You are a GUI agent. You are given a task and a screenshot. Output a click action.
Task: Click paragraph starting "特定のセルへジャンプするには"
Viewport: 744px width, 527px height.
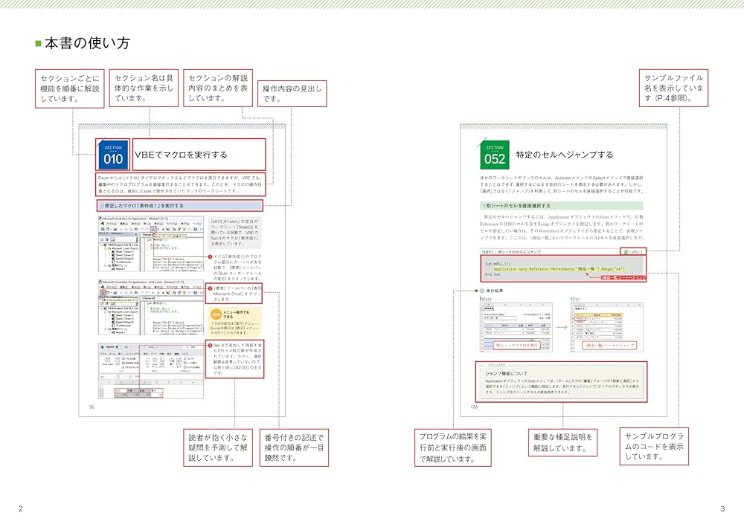tap(562, 227)
